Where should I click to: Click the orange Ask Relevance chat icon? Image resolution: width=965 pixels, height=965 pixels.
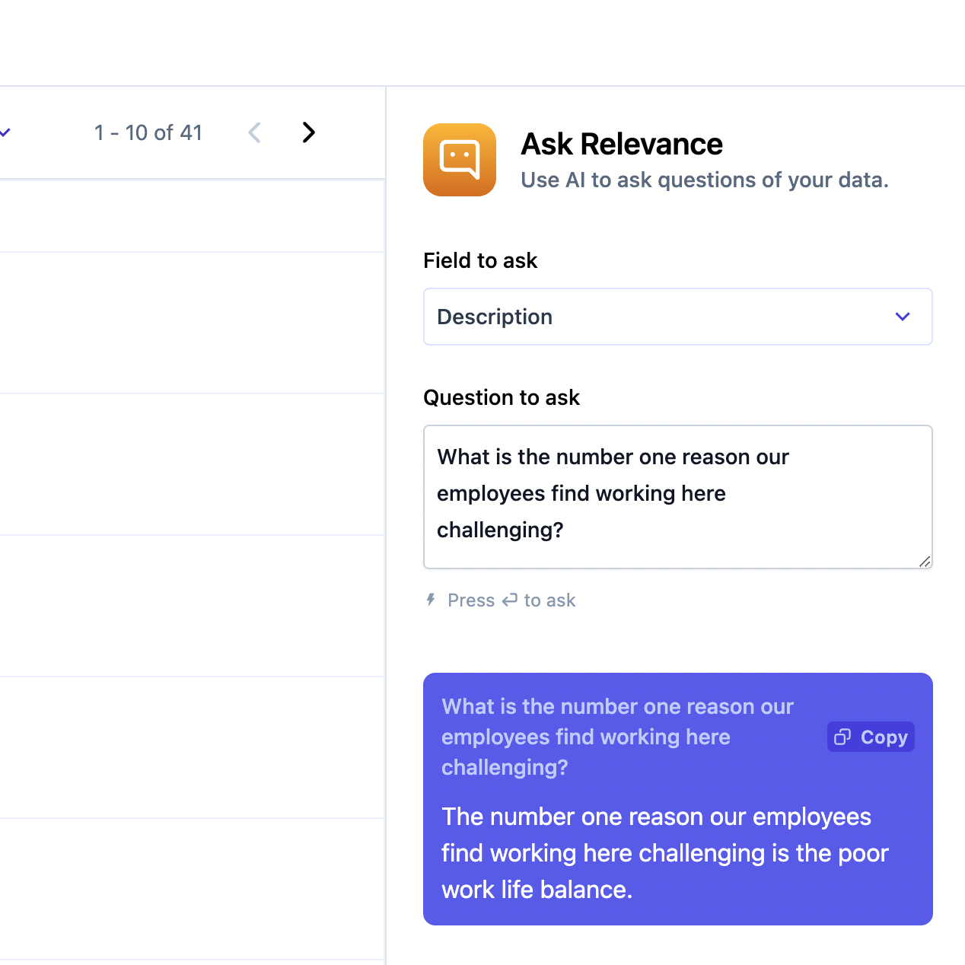460,160
